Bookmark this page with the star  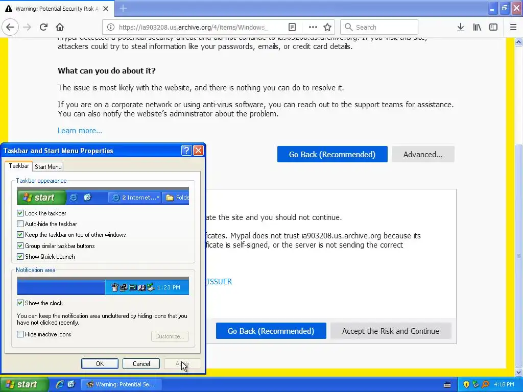tap(327, 27)
